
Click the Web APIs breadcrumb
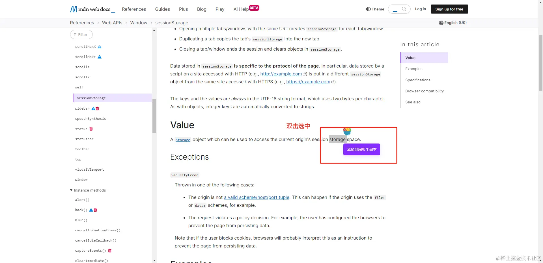click(x=112, y=23)
